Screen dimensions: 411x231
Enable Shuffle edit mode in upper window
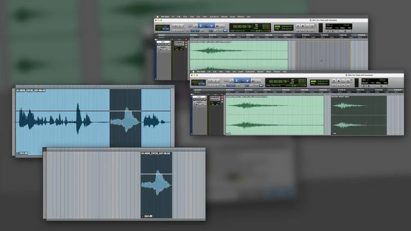[x=159, y=27]
